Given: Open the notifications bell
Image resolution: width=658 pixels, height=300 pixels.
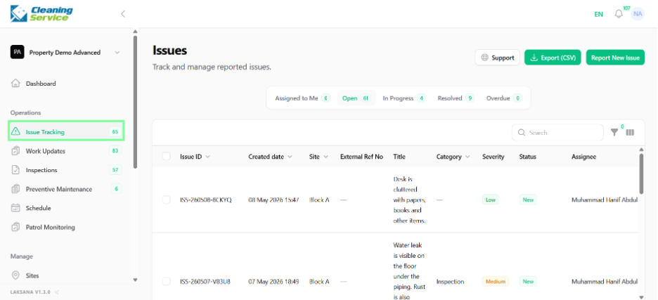Looking at the screenshot, I should click(x=619, y=14).
